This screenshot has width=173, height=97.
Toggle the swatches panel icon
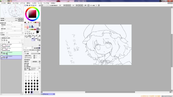coord(34,5)
